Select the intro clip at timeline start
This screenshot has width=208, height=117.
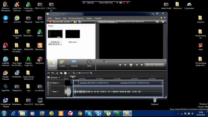[x=69, y=83]
